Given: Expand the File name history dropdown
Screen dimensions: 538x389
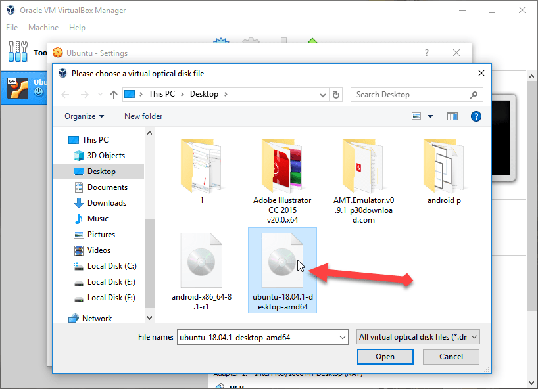Looking at the screenshot, I should click(341, 337).
